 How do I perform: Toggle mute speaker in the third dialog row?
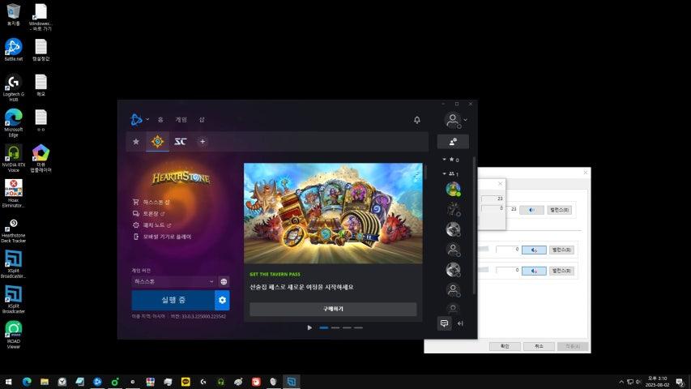coord(534,271)
